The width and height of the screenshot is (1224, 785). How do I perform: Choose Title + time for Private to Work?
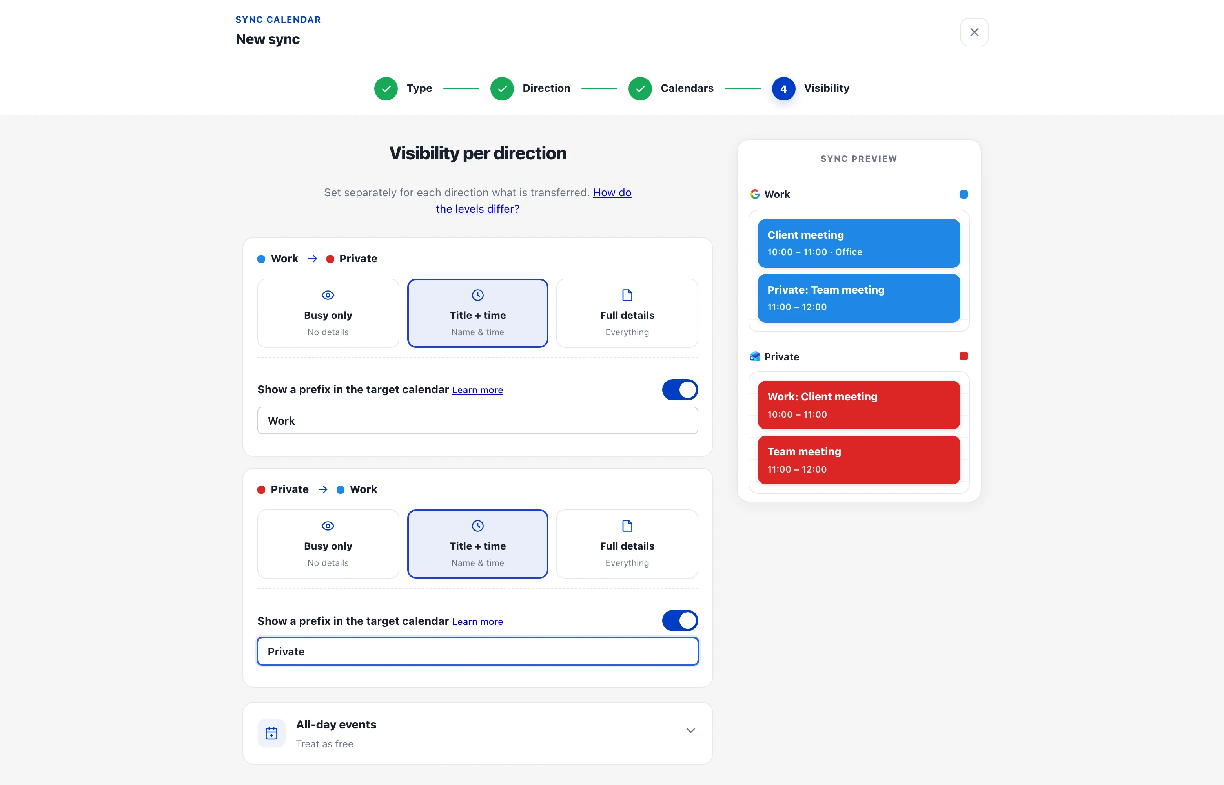(x=477, y=544)
